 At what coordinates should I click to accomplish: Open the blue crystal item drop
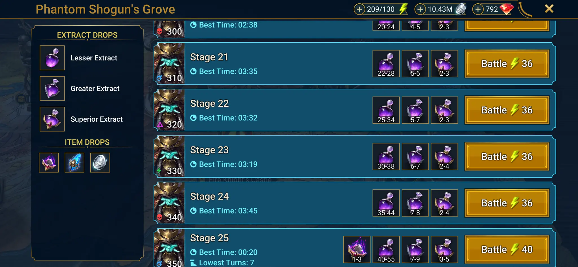pos(75,163)
